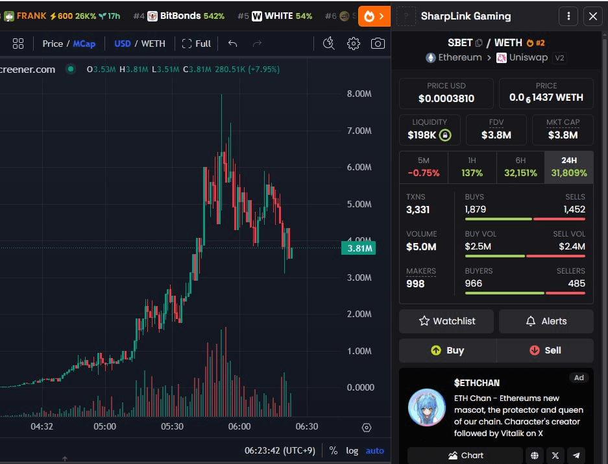The height and width of the screenshot is (464, 608).
Task: Click the #2 trending rank badge
Action: tap(535, 43)
